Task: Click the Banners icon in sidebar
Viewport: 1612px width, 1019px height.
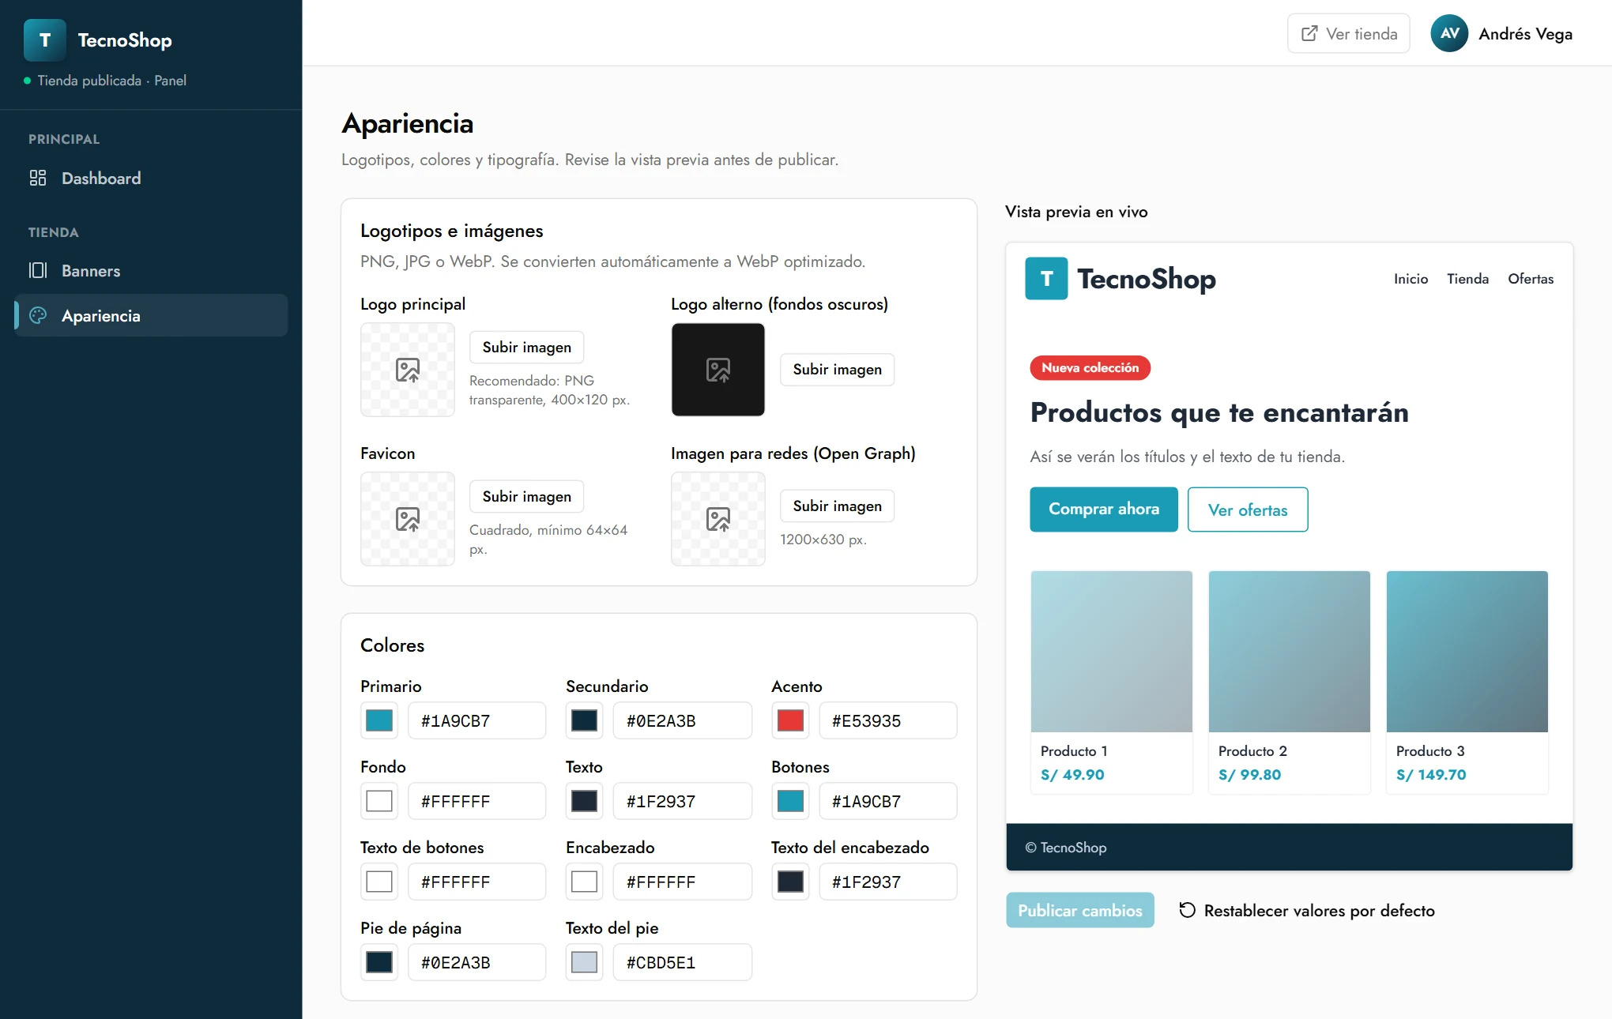Action: point(38,270)
